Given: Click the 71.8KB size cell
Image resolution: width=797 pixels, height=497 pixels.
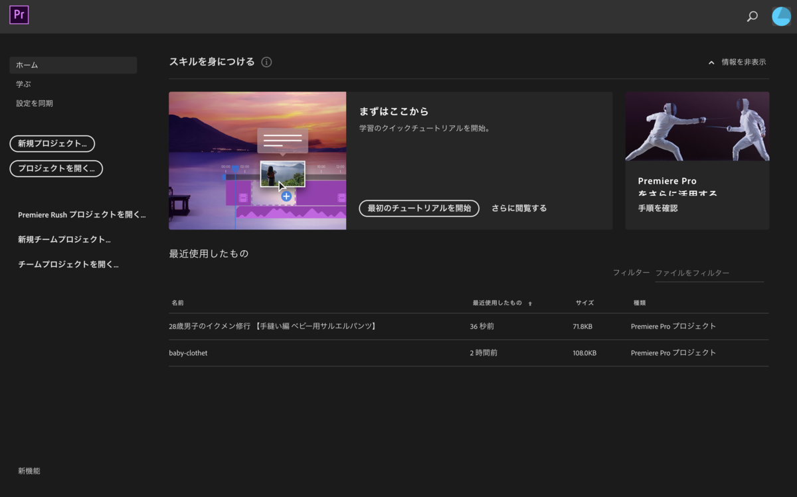Looking at the screenshot, I should (x=582, y=326).
